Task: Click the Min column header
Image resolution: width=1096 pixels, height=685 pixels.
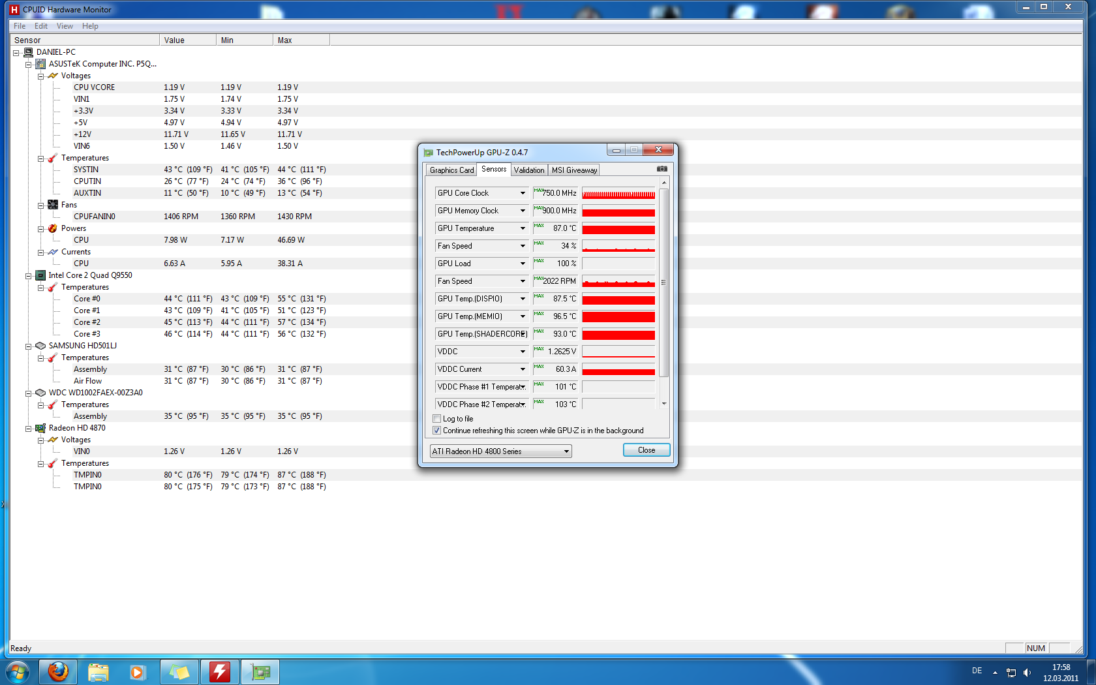Action: [245, 40]
